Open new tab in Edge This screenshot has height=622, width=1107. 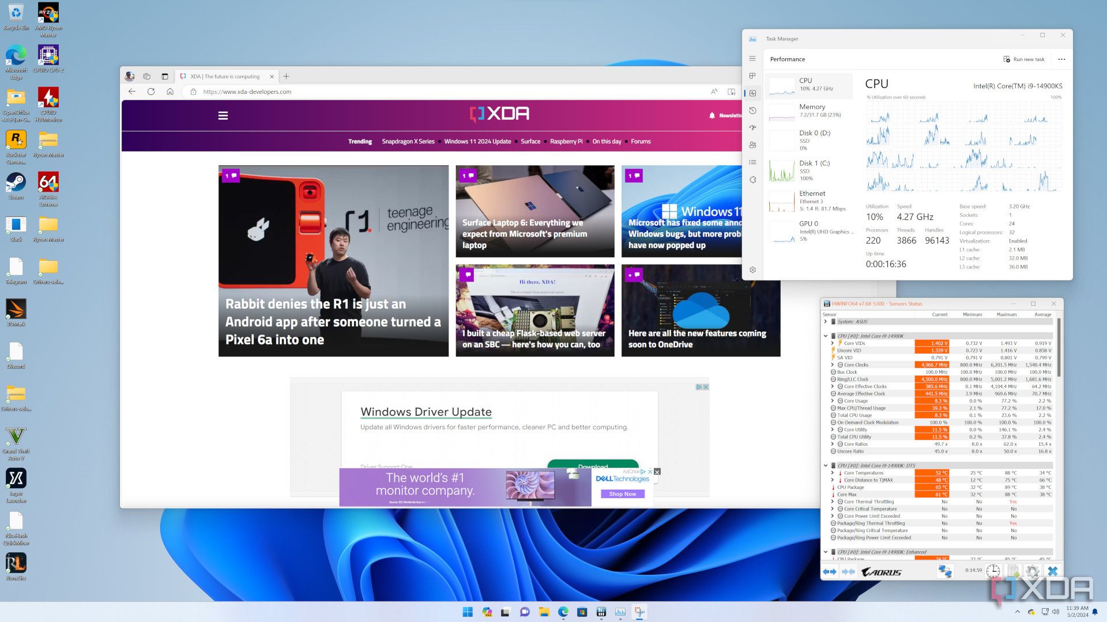pos(286,76)
